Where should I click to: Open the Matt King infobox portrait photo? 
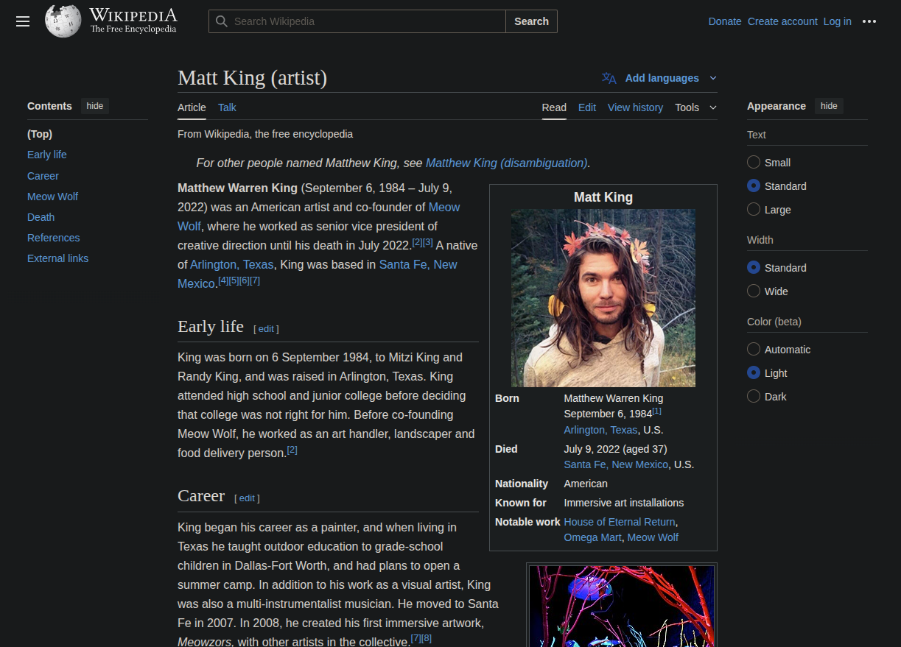click(603, 298)
